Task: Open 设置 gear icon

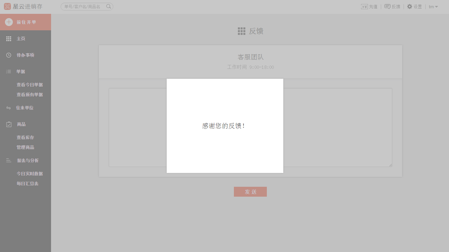Action: [x=409, y=7]
